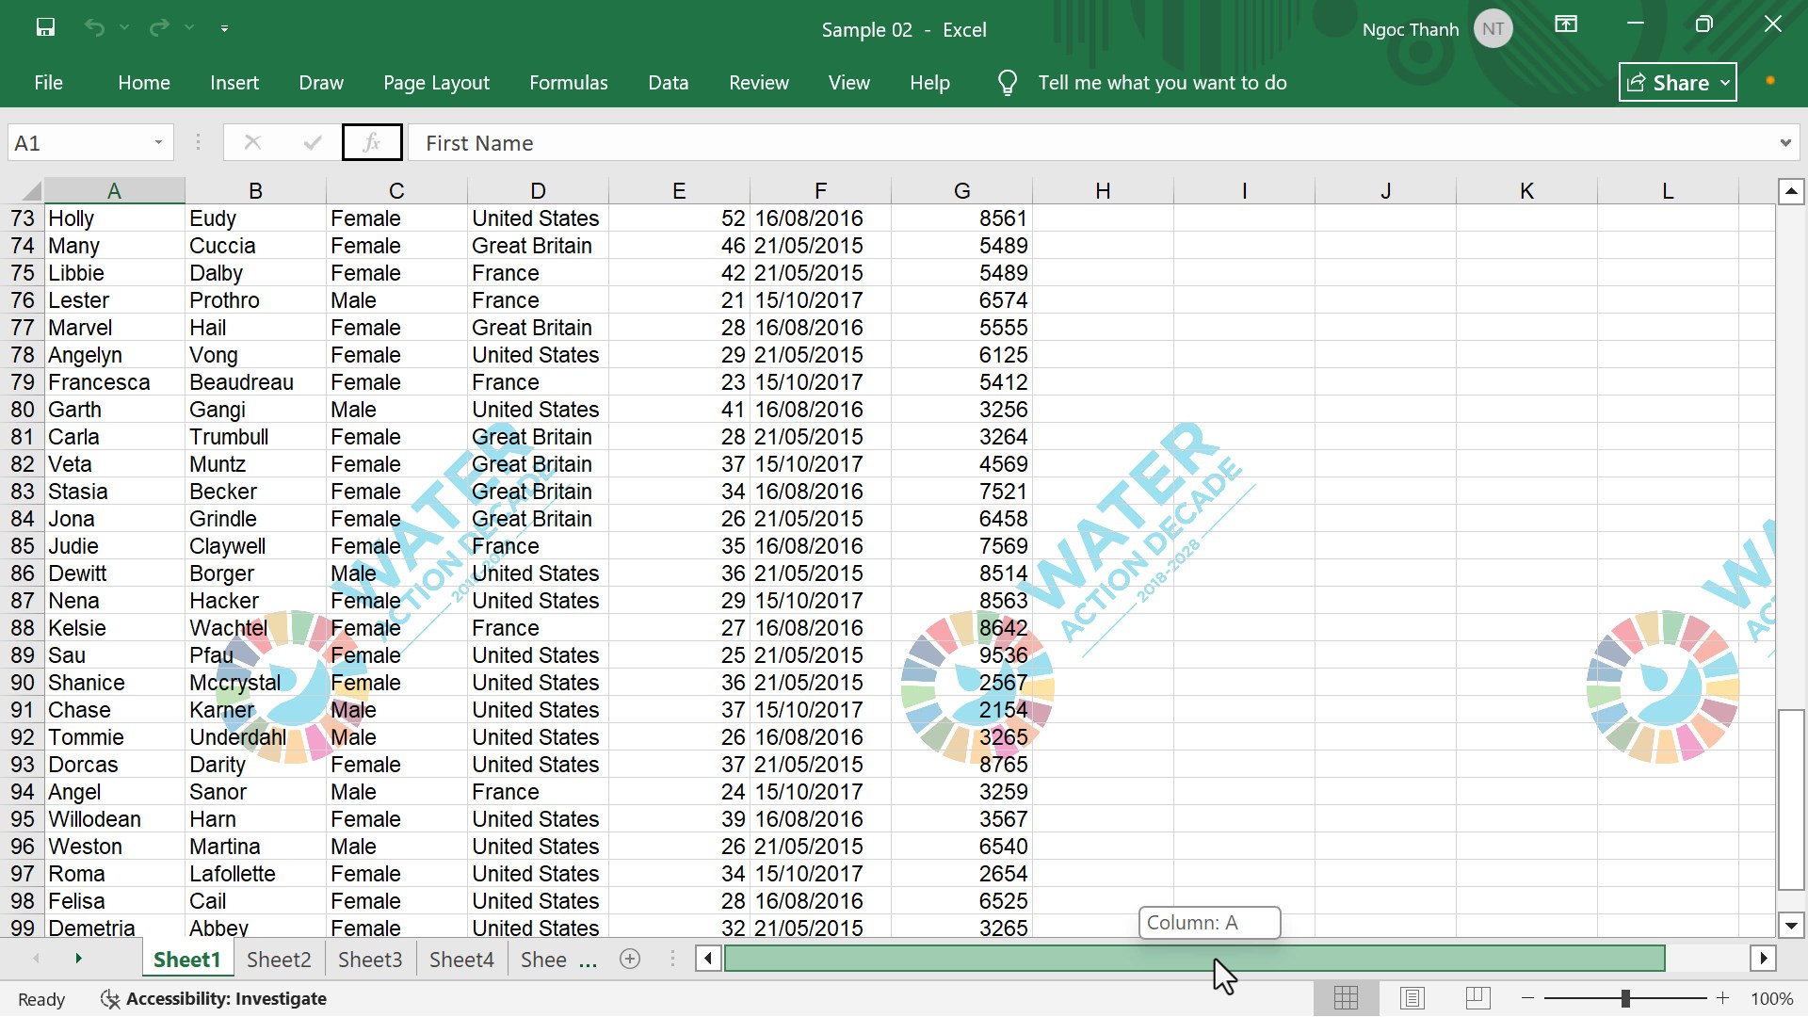1808x1017 pixels.
Task: Click the Save icon in quick access toolbar
Action: [x=45, y=27]
